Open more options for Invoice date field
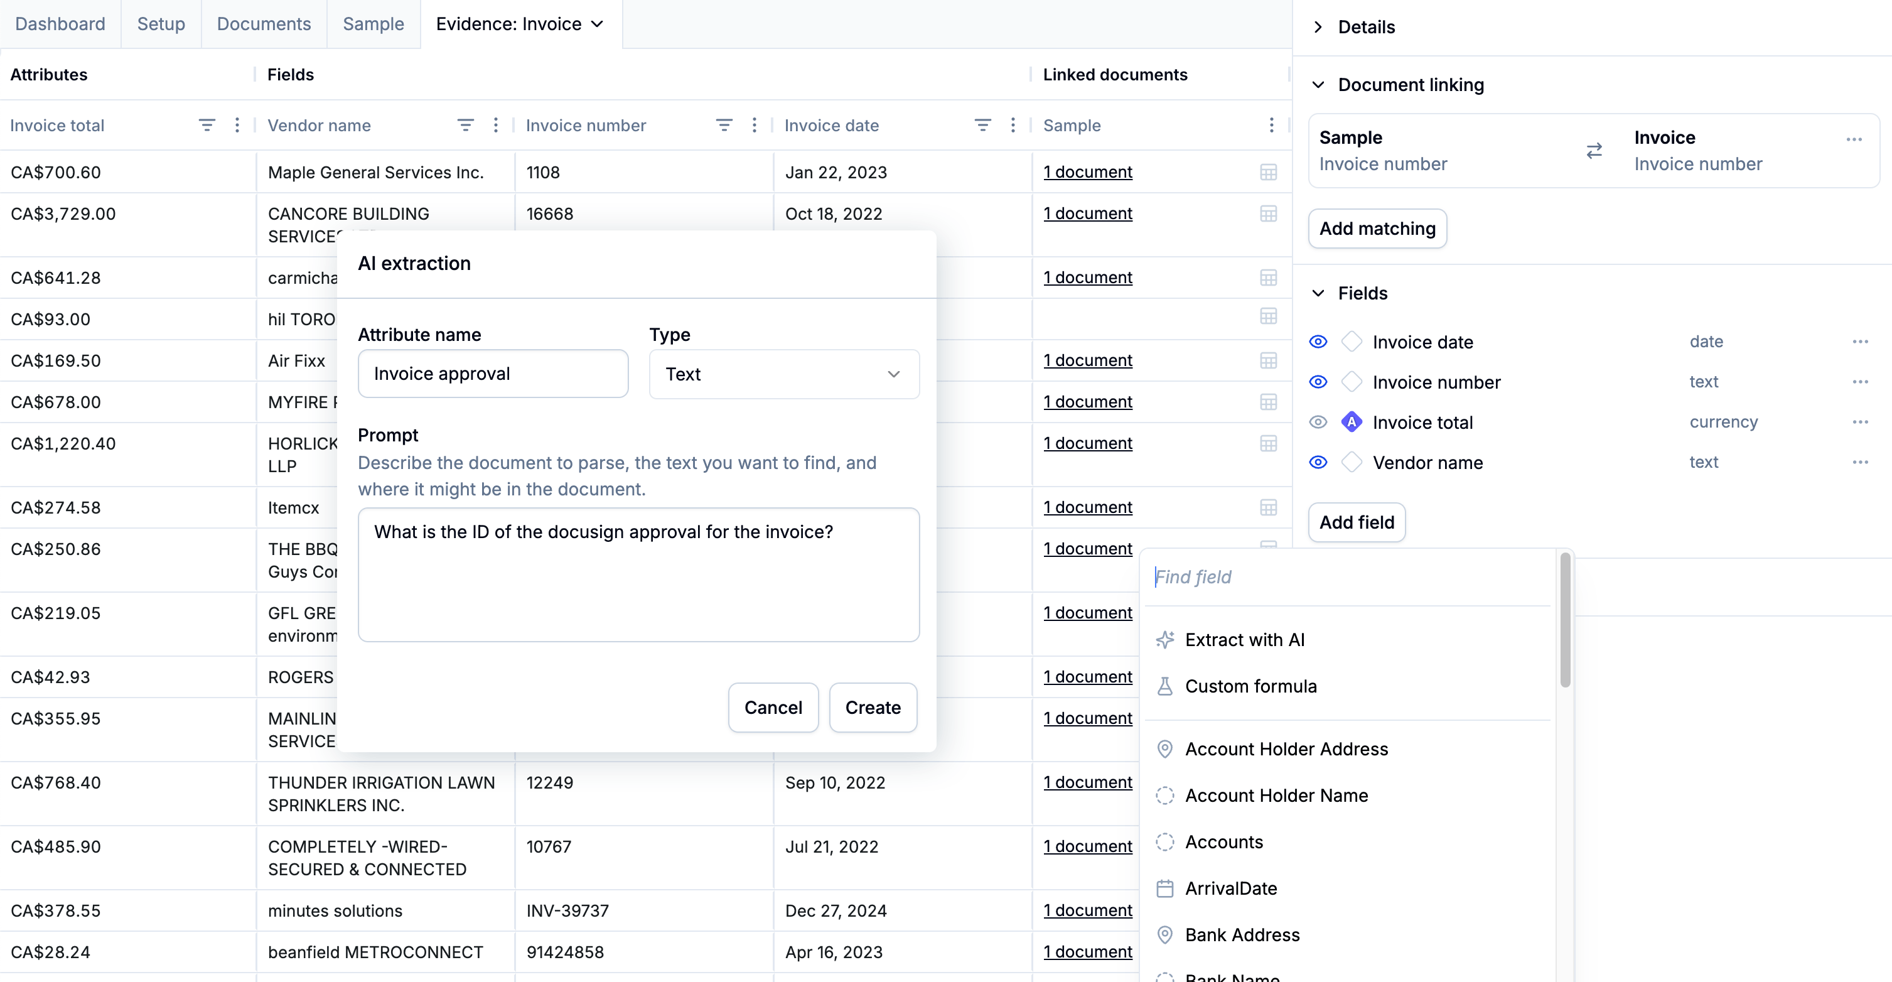Screen dimensions: 1892x982 pos(1861,342)
